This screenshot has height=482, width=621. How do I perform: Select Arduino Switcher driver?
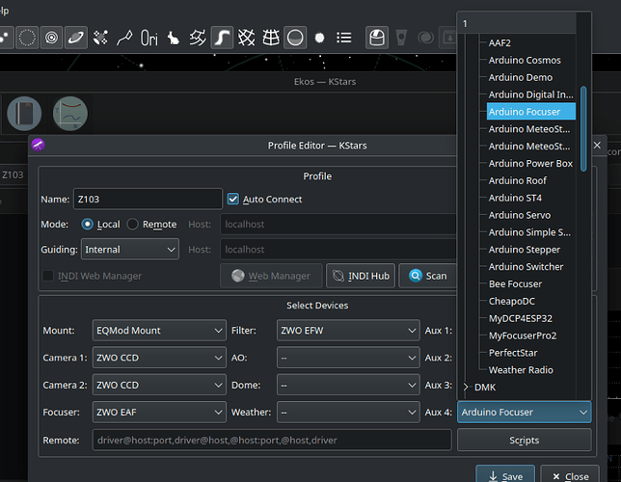(x=526, y=266)
